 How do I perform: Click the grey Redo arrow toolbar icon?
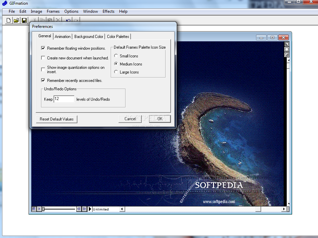point(76,20)
